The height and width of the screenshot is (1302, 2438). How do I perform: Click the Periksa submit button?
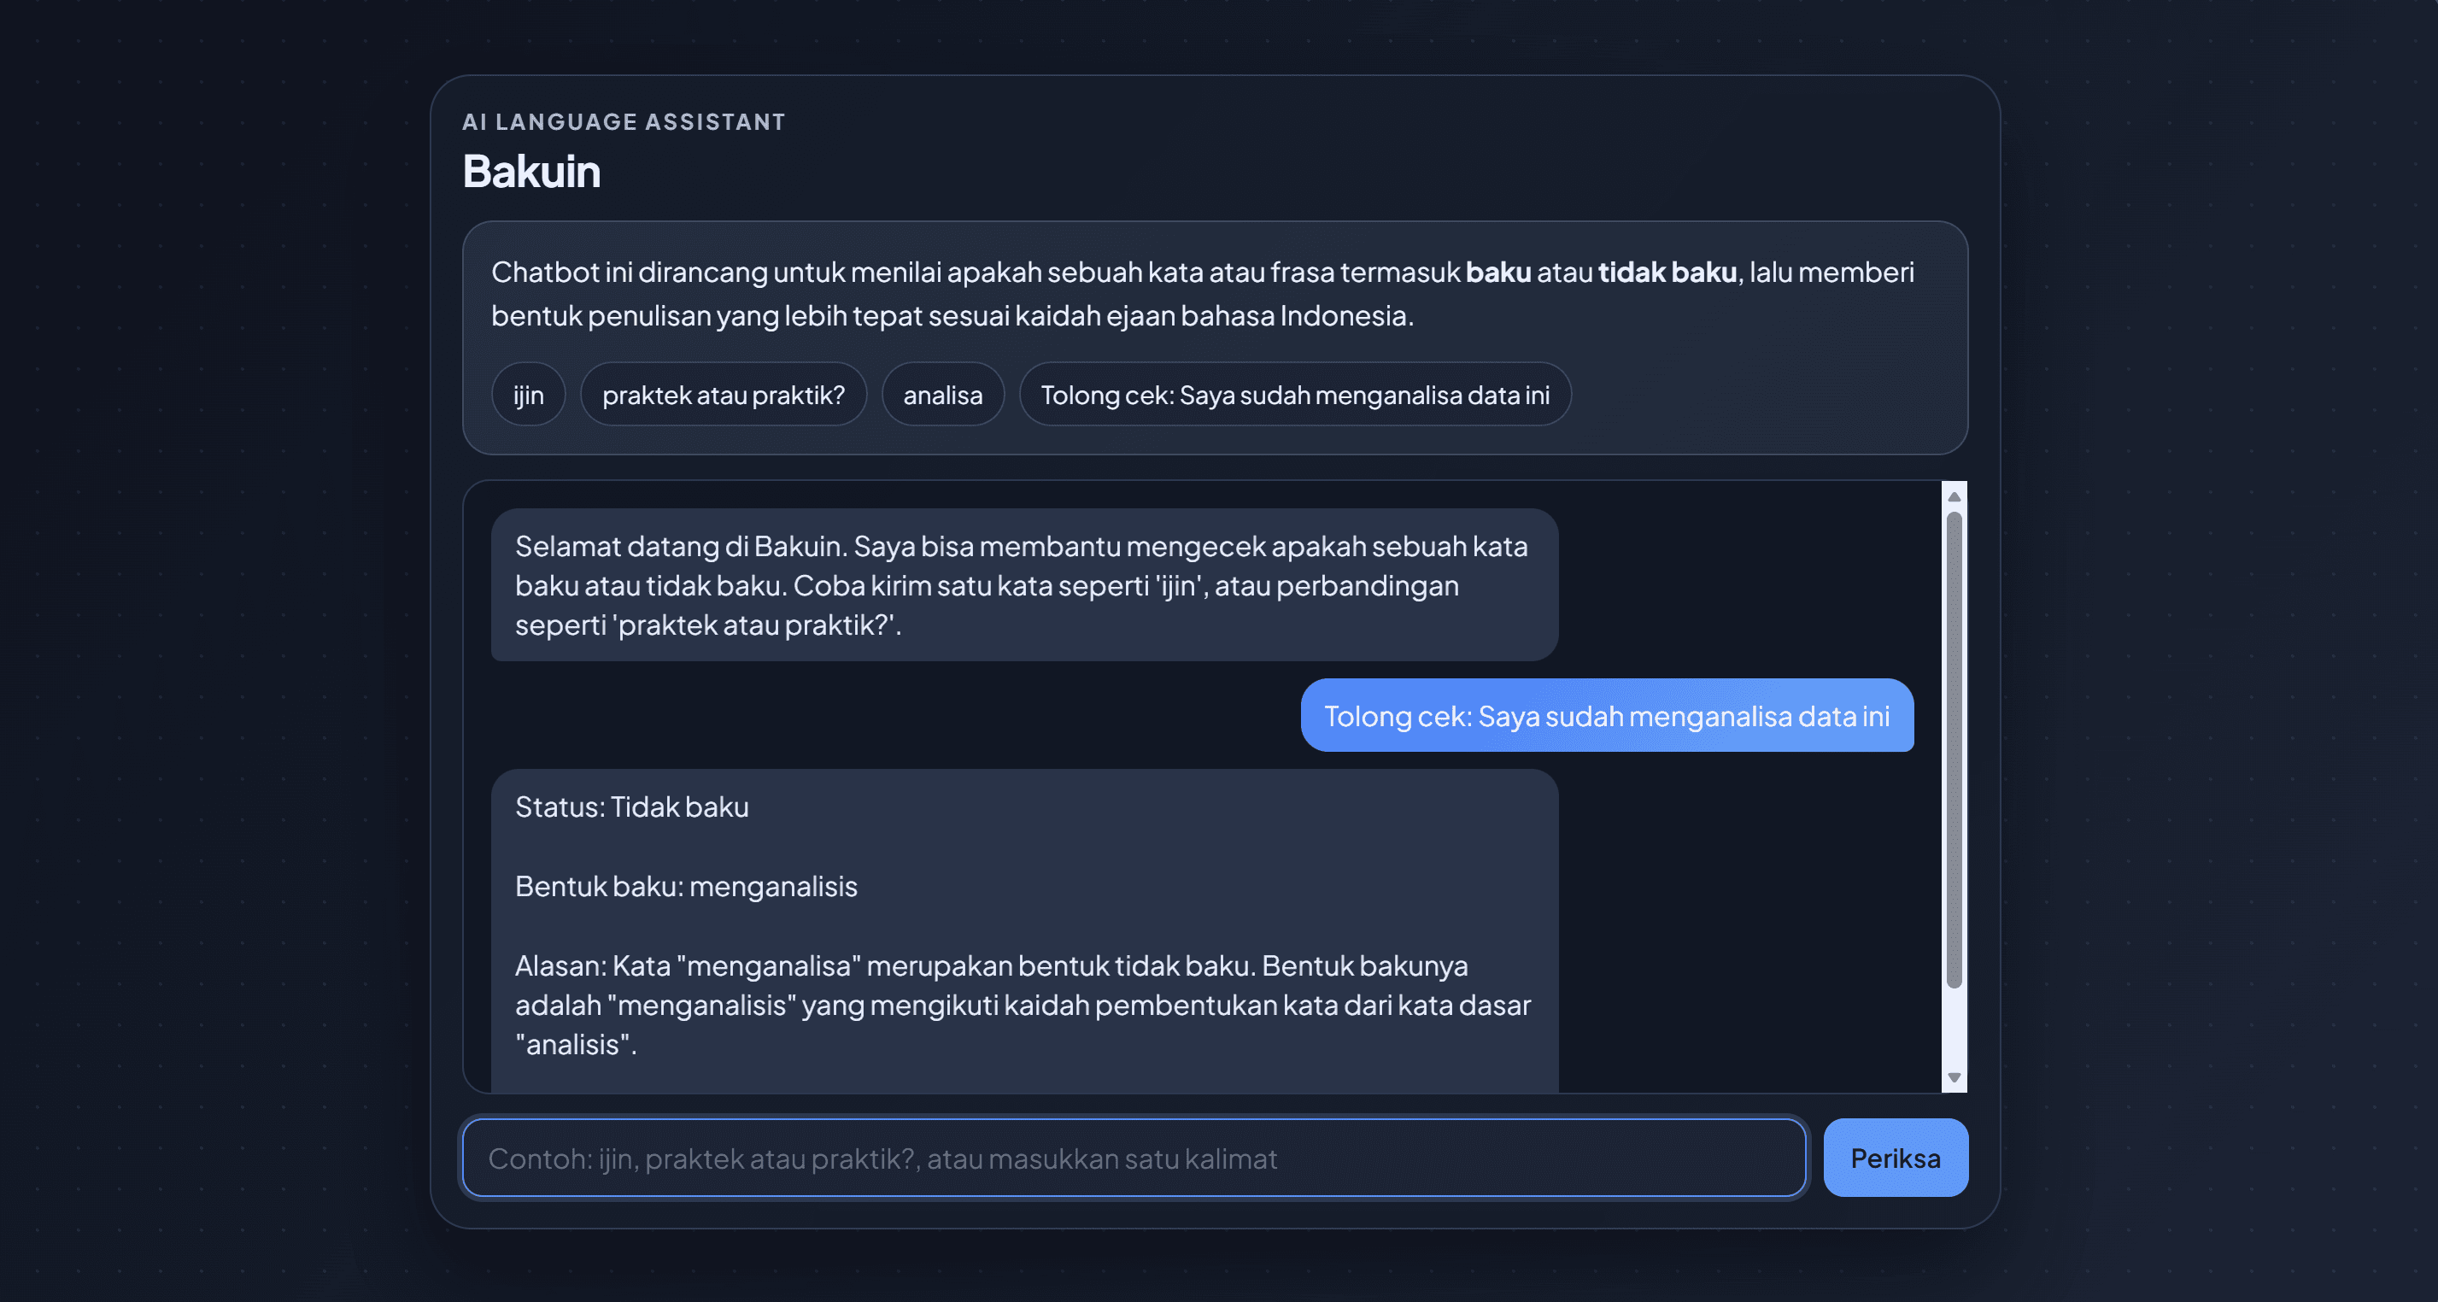1895,1158
